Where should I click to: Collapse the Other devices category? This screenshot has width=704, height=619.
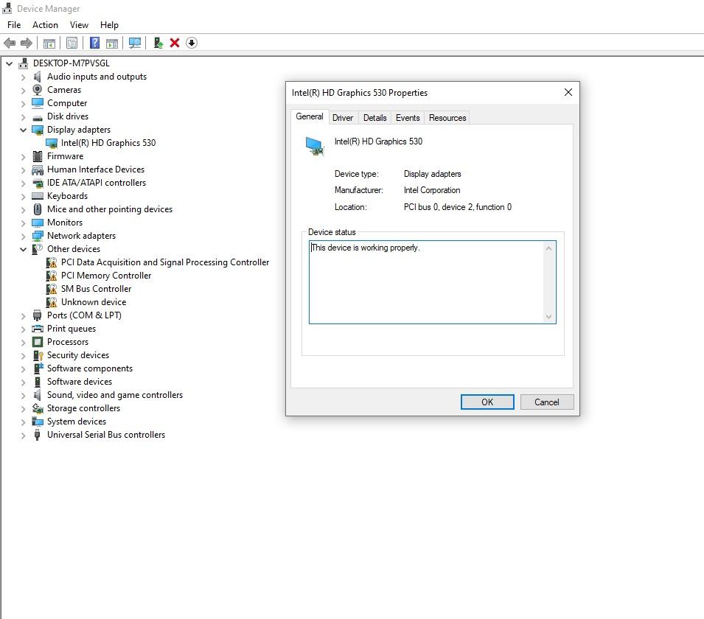click(23, 249)
